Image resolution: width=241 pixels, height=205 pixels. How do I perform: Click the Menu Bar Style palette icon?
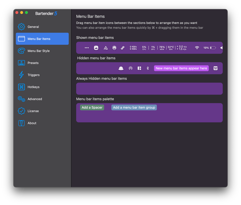click(21, 51)
